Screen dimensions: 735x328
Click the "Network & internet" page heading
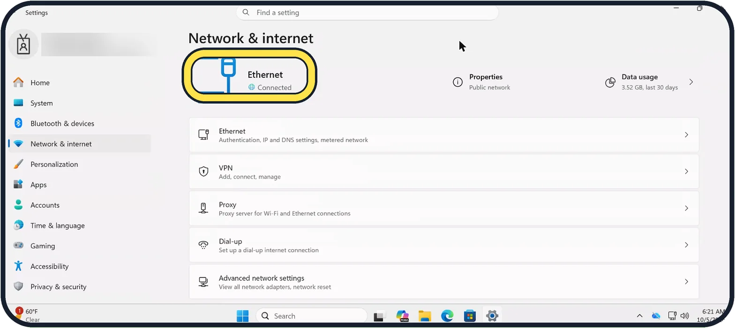point(251,38)
